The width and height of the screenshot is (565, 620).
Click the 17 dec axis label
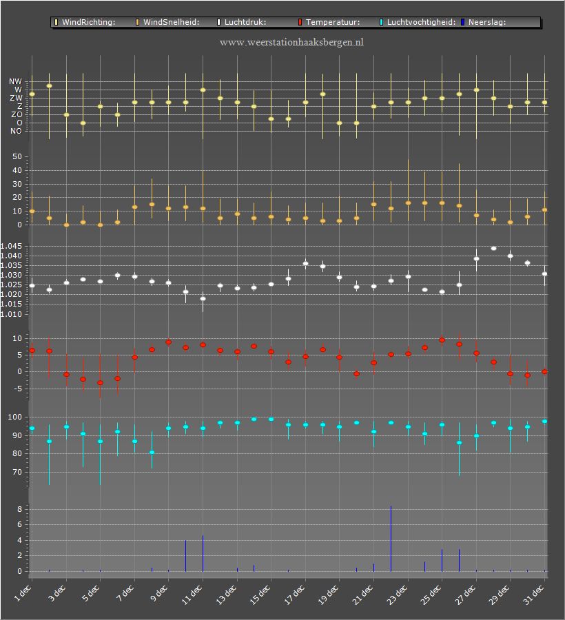click(295, 595)
